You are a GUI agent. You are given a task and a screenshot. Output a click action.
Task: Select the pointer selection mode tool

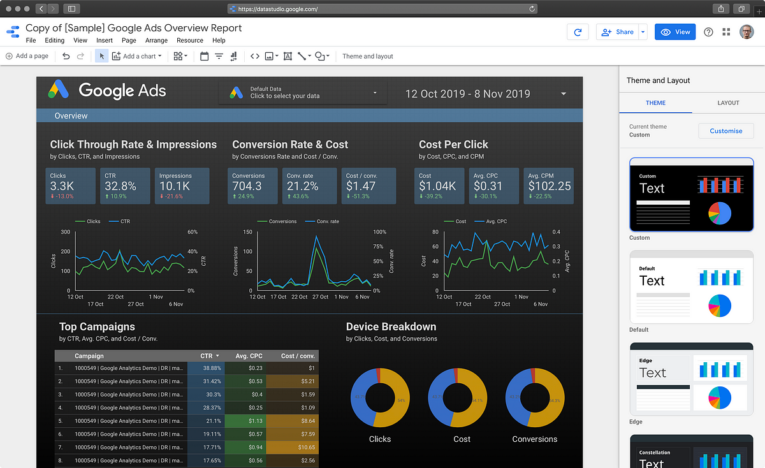pyautogui.click(x=101, y=56)
